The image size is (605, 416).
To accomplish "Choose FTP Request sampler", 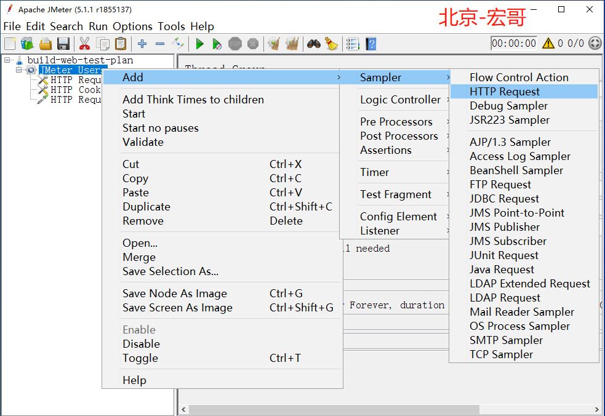I will pyautogui.click(x=524, y=185).
